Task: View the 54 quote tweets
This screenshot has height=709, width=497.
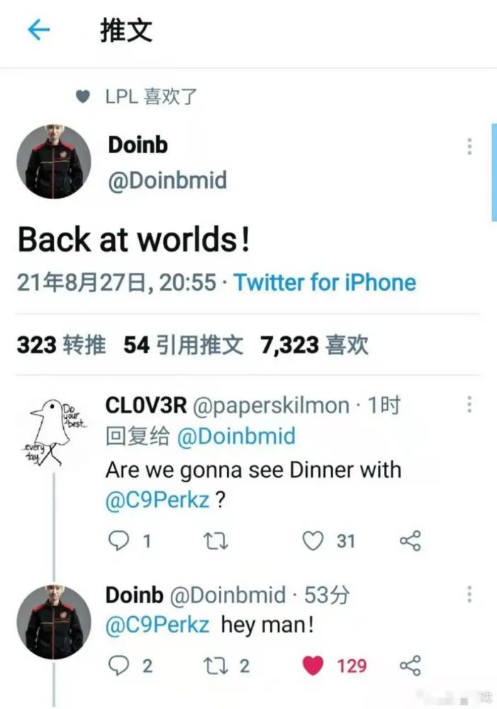Action: (184, 345)
